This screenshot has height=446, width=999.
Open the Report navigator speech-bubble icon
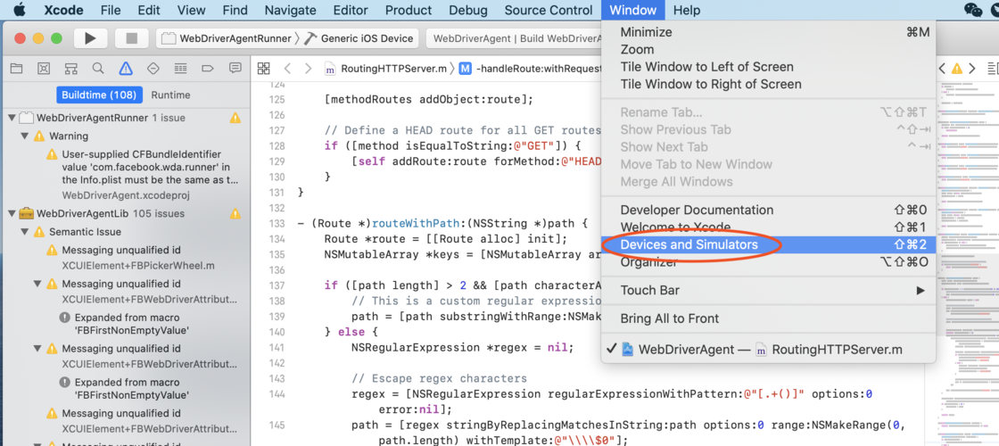click(x=235, y=68)
